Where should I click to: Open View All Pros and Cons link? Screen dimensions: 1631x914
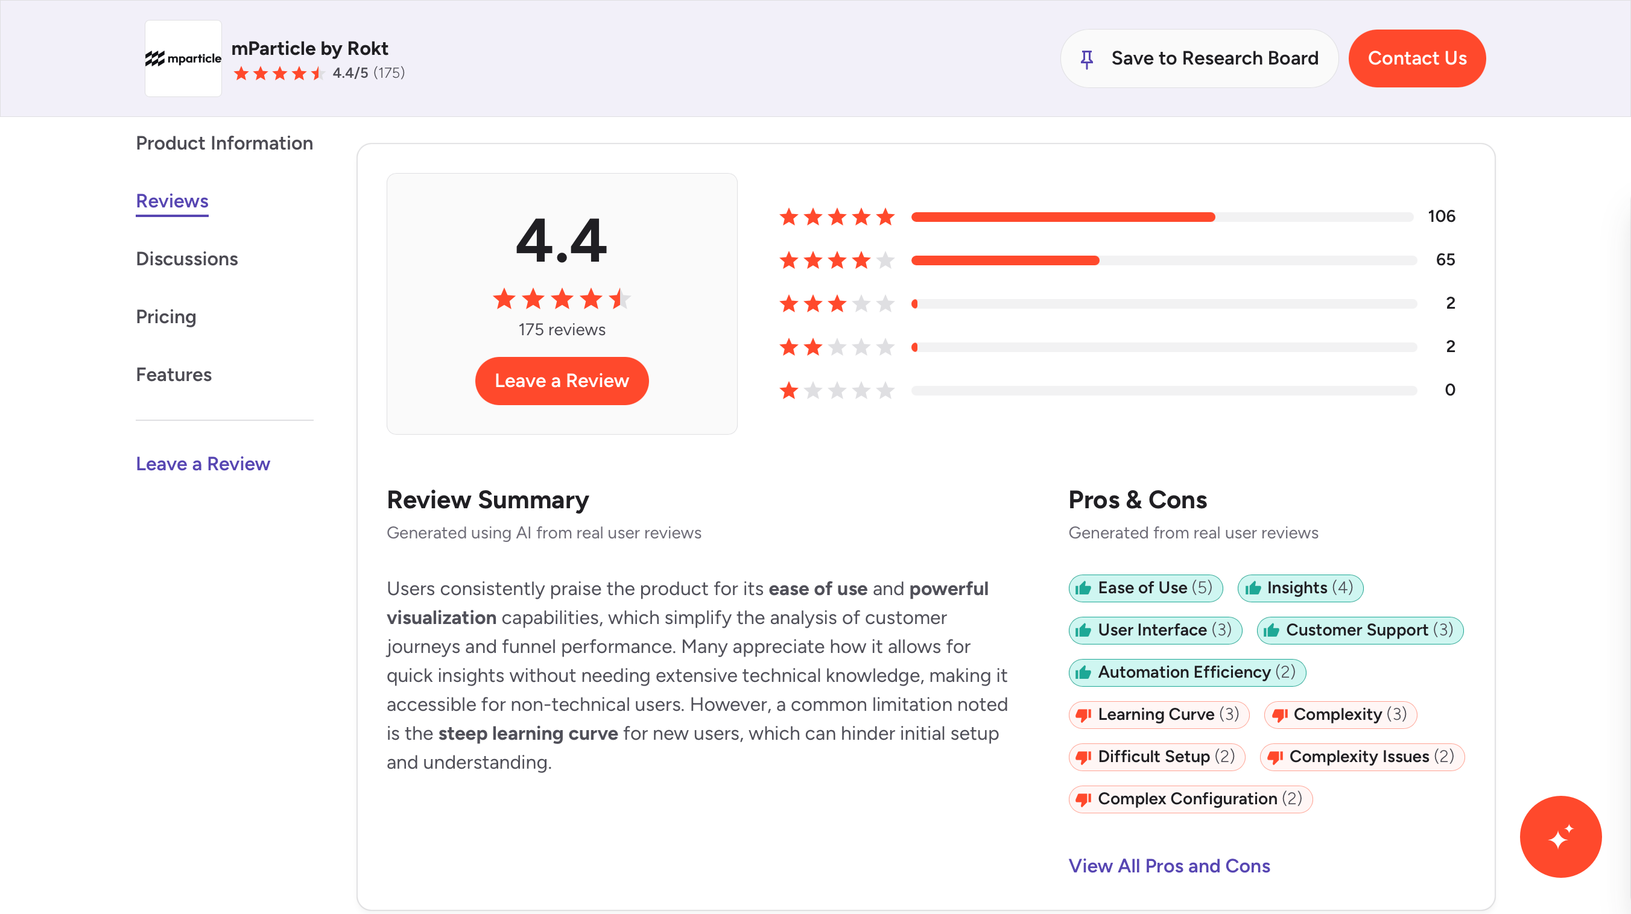(1169, 865)
